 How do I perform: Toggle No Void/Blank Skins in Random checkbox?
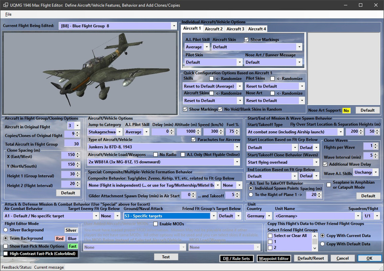(220, 109)
